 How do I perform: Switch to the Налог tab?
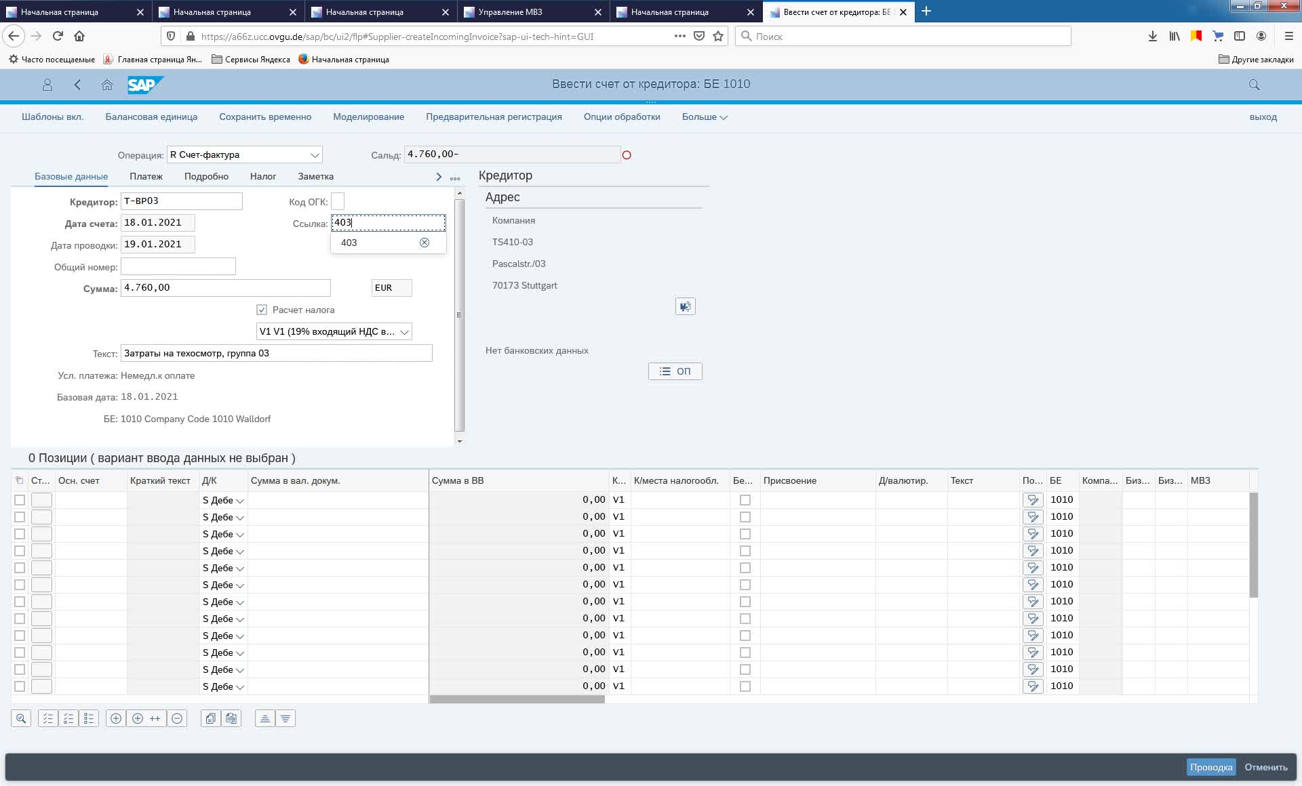click(x=263, y=176)
